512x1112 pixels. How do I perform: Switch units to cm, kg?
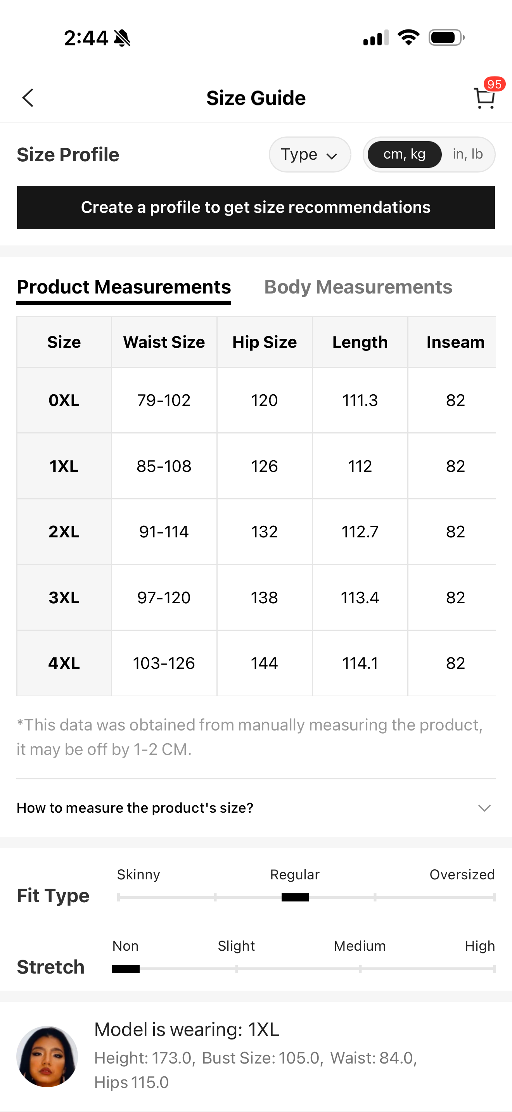405,155
